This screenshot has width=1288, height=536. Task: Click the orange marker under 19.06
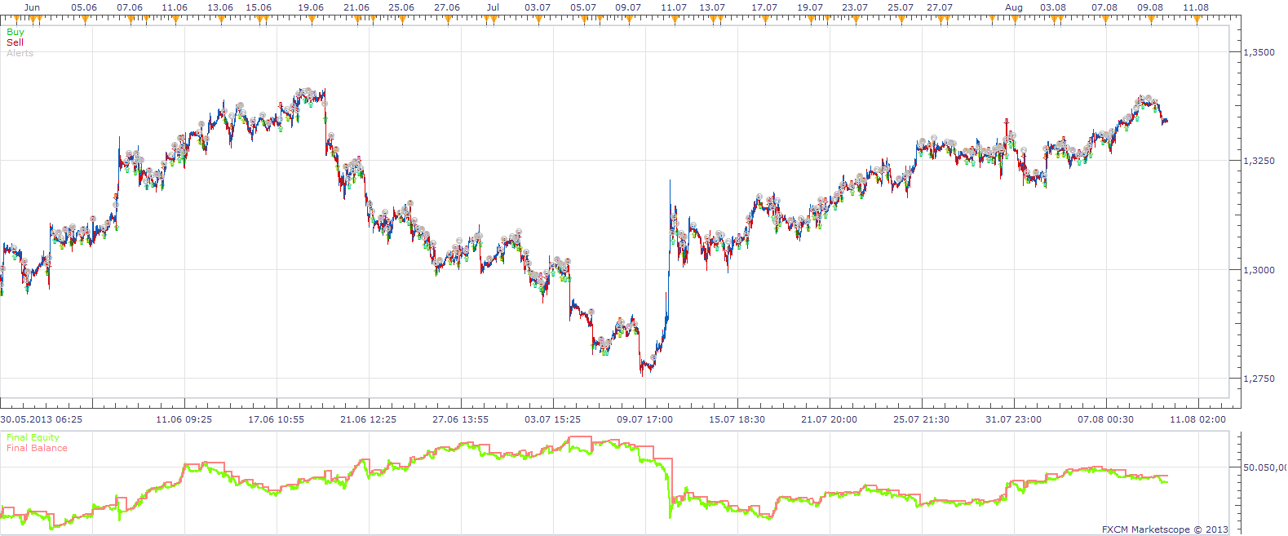pyautogui.click(x=311, y=20)
